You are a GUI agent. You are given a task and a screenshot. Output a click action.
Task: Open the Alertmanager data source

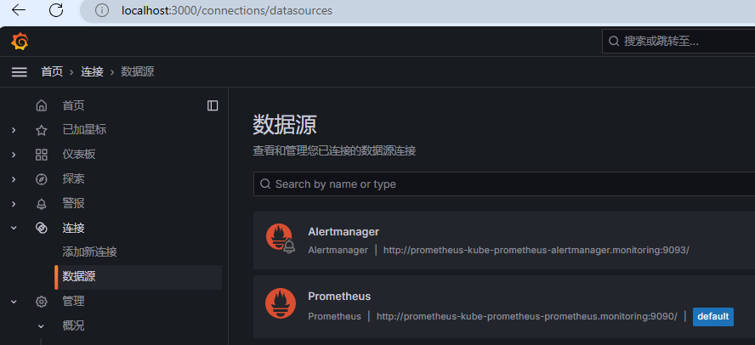click(343, 231)
